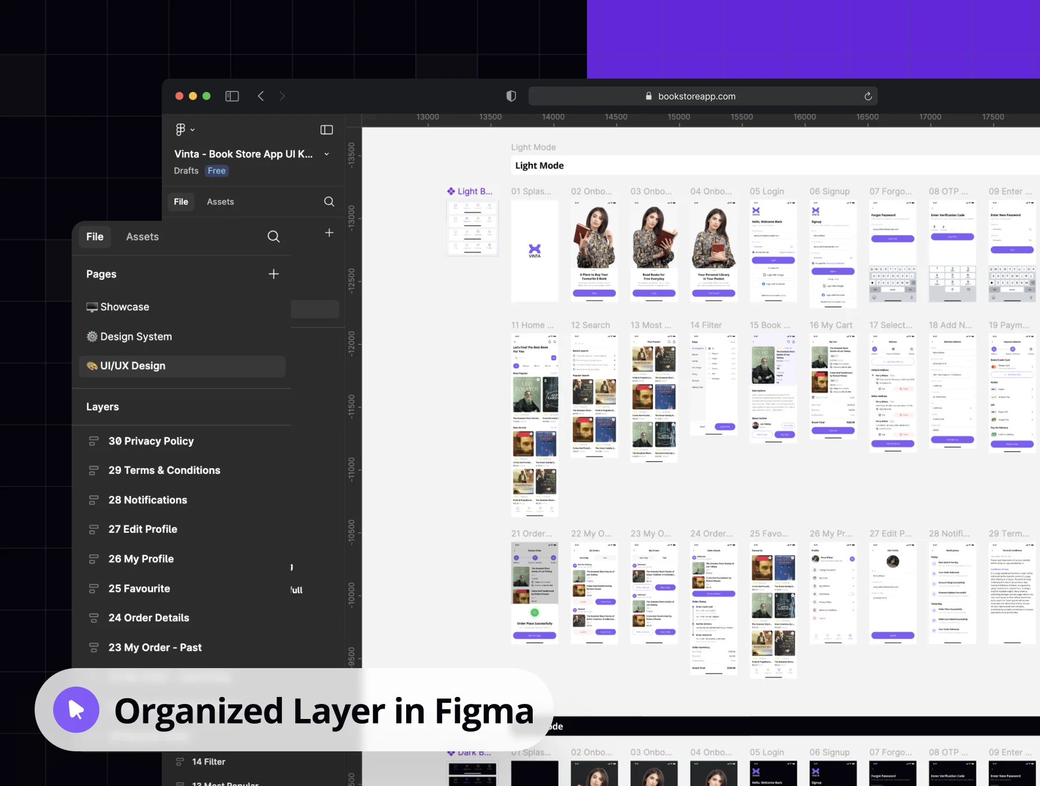Open the 08 OTP light screen thumbnail
The image size is (1040, 786).
click(x=953, y=251)
